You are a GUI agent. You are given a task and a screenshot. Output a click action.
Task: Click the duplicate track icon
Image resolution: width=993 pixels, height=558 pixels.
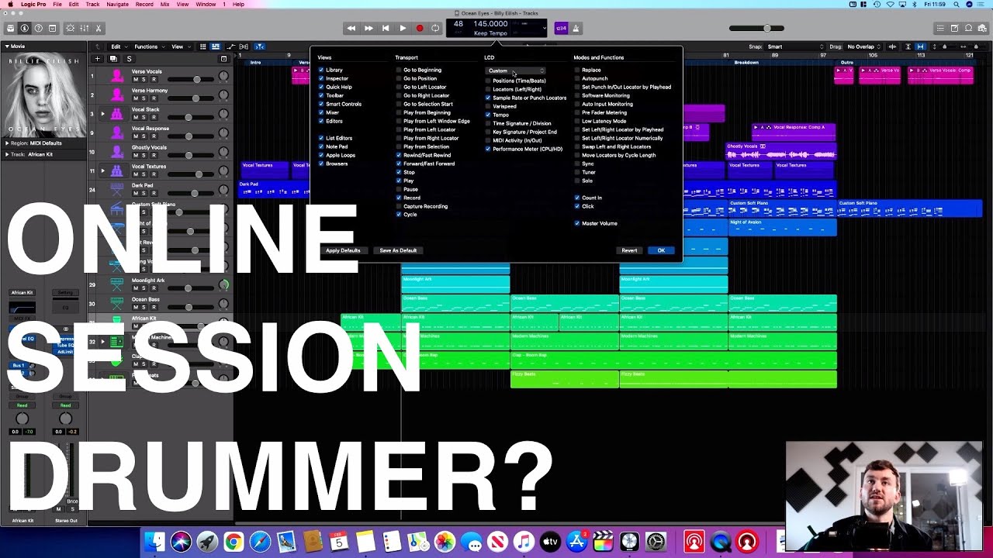[113, 59]
